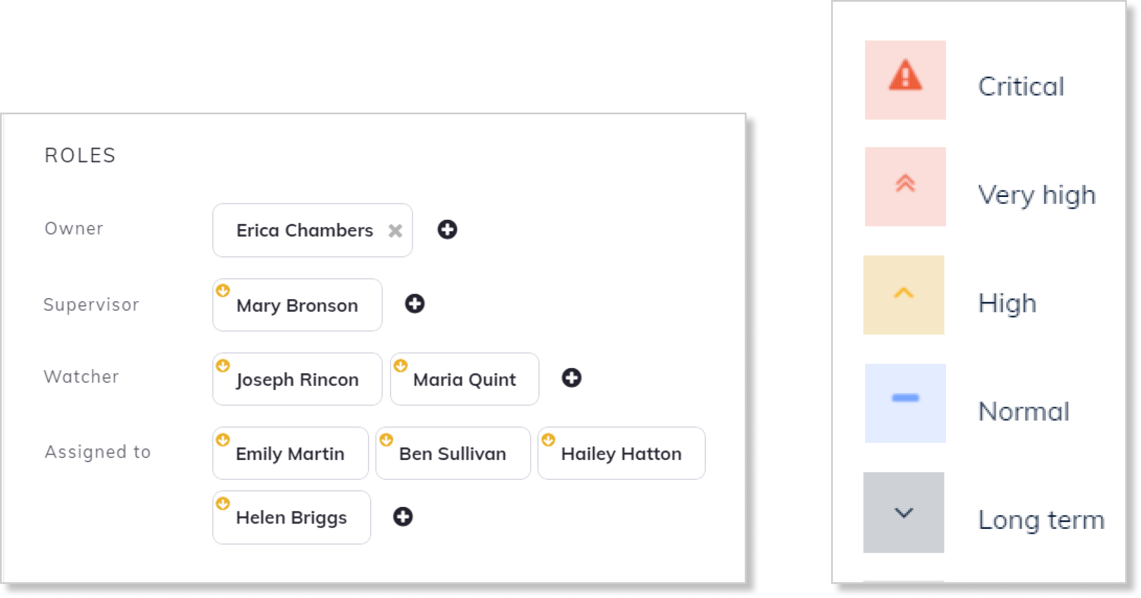The height and width of the screenshot is (598, 1141).
Task: Add a new Watcher with the plus icon
Action: (572, 379)
